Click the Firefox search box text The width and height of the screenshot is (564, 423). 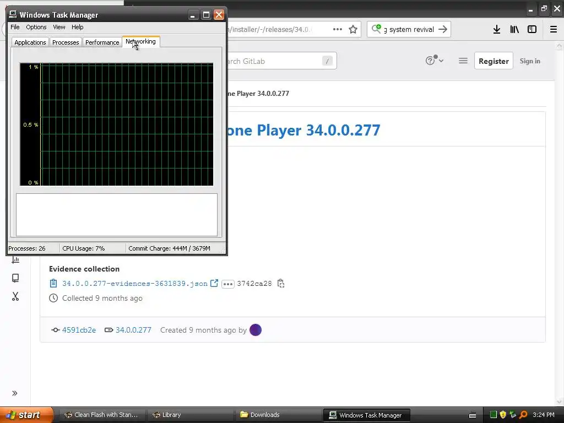tap(409, 30)
